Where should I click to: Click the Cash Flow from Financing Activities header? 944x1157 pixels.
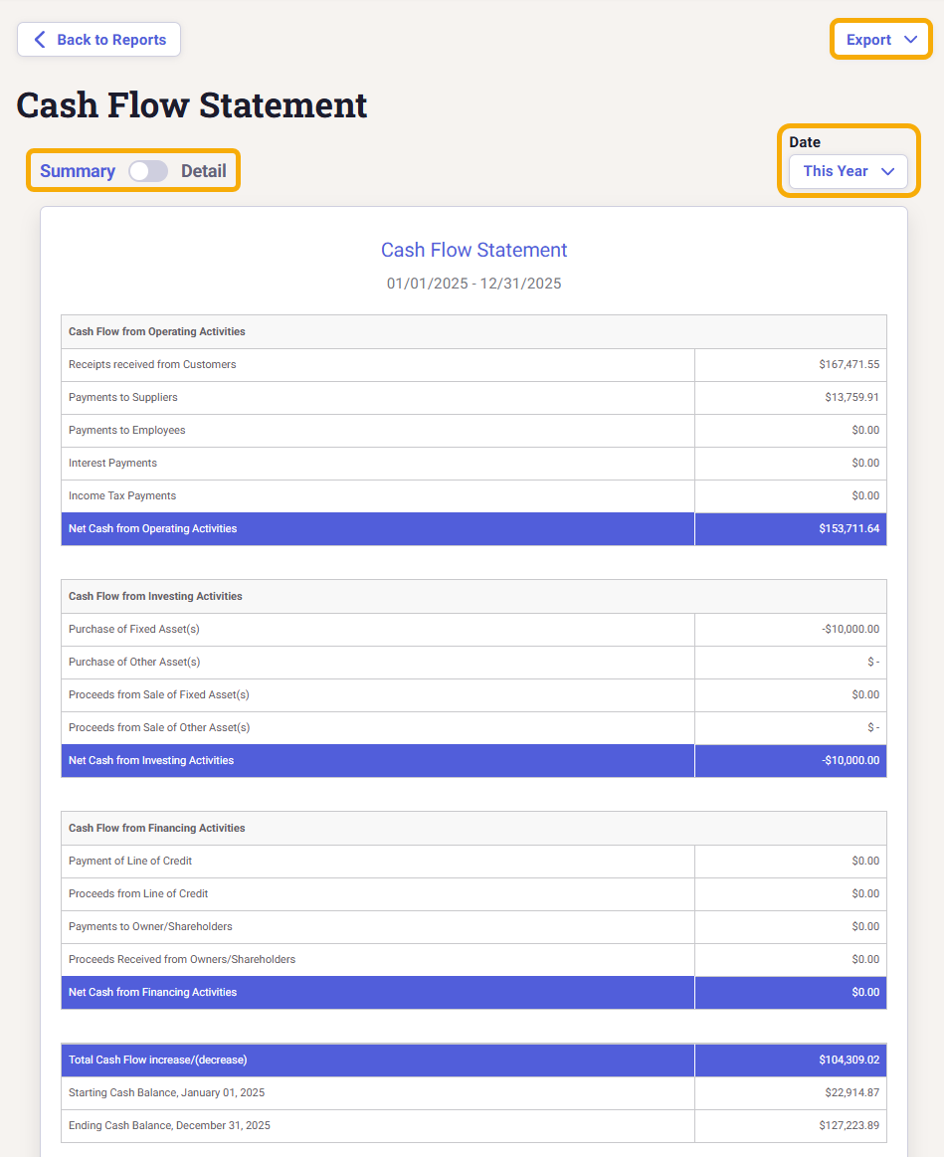pos(156,828)
